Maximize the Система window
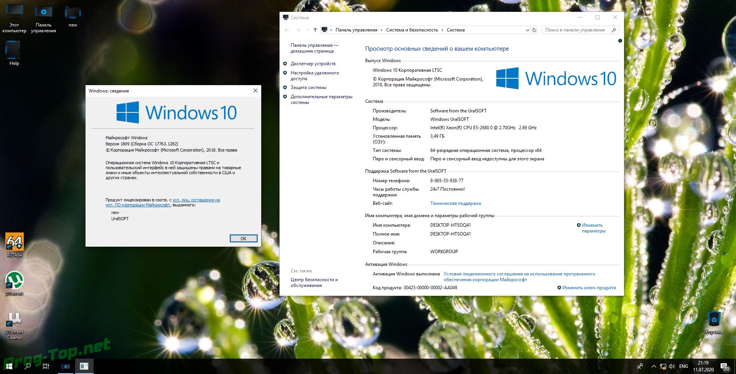 click(598, 17)
